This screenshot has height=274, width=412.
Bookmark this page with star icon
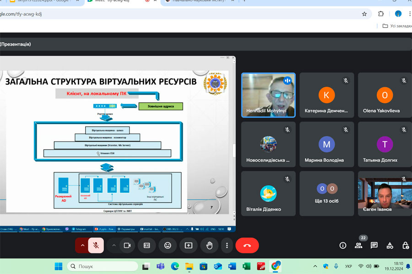coord(364,14)
